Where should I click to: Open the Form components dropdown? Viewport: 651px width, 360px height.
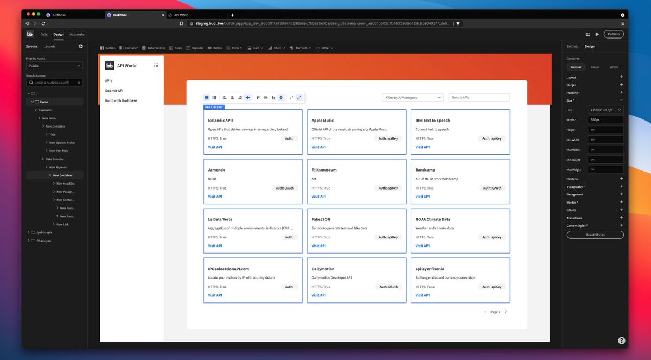click(235, 48)
